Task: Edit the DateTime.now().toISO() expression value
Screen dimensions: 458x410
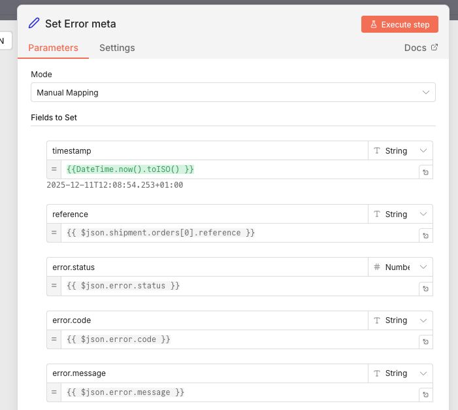Action: point(238,169)
